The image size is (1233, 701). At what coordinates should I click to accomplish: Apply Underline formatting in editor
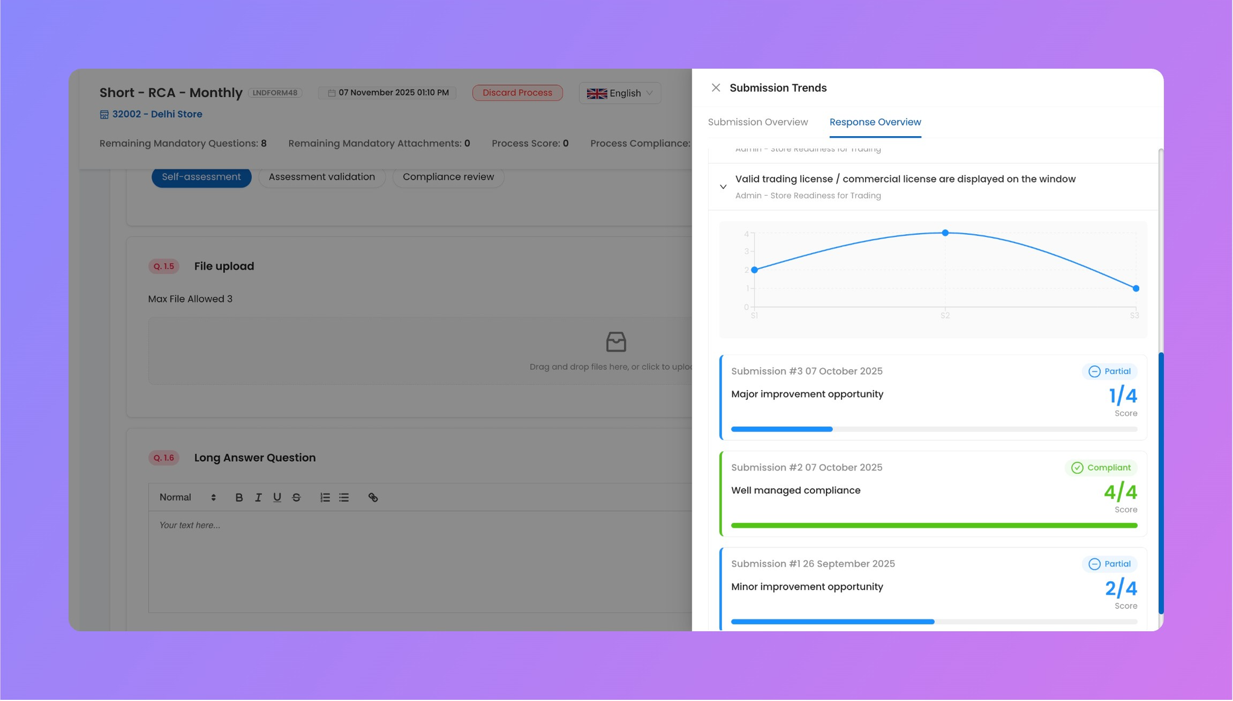coord(277,497)
